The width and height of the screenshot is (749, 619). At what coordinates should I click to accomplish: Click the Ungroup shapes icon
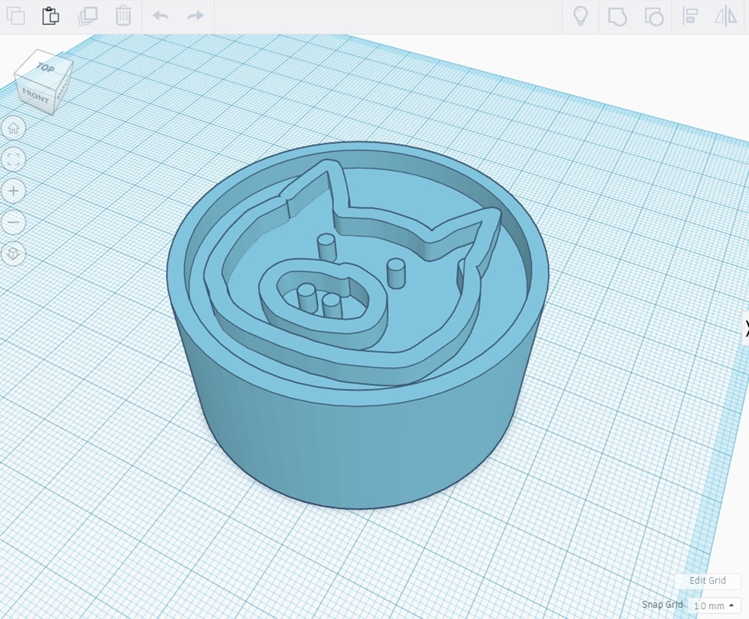[x=653, y=16]
